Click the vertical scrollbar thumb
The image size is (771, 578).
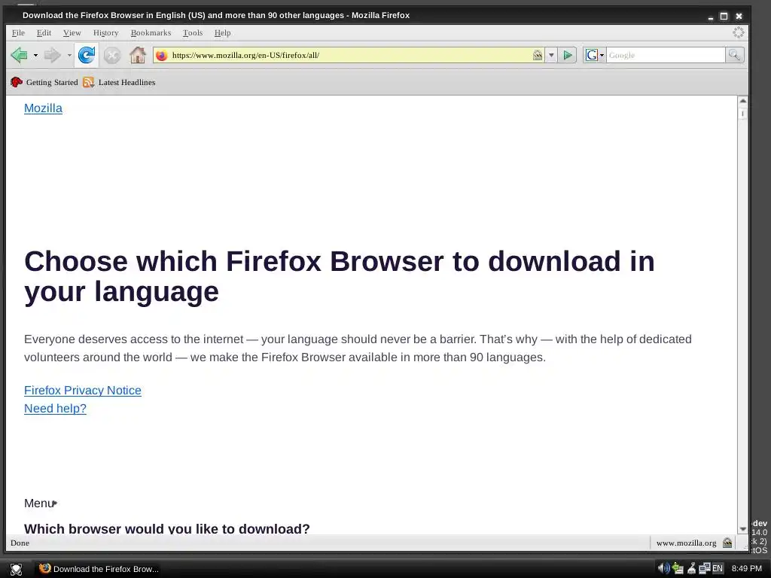(742, 114)
